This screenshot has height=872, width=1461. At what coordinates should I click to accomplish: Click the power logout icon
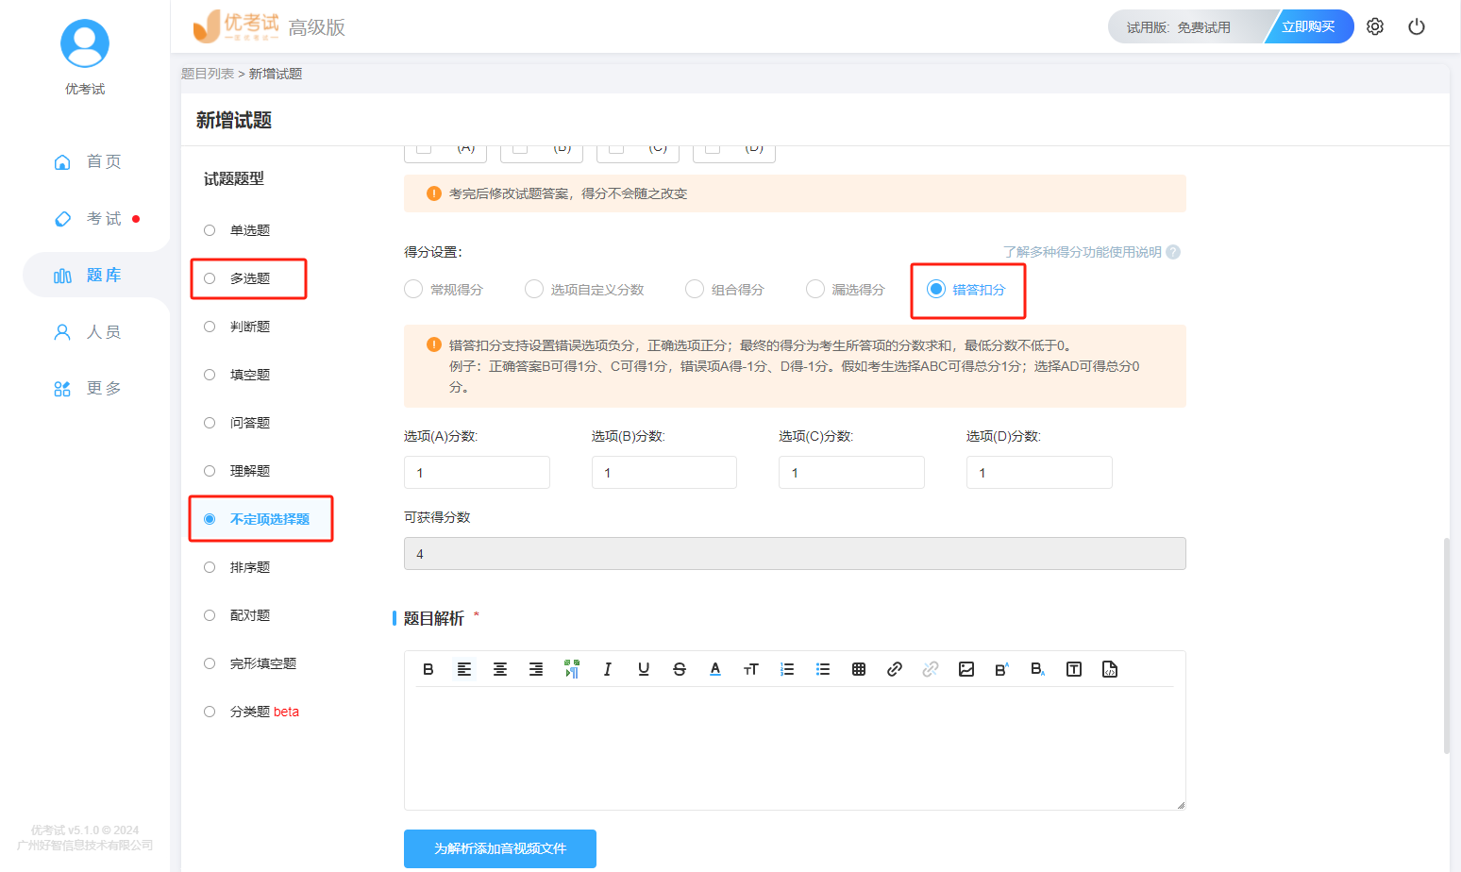(1417, 26)
